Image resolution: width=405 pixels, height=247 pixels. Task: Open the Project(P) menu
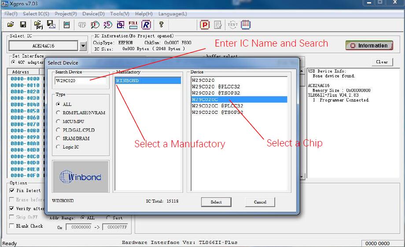66,14
